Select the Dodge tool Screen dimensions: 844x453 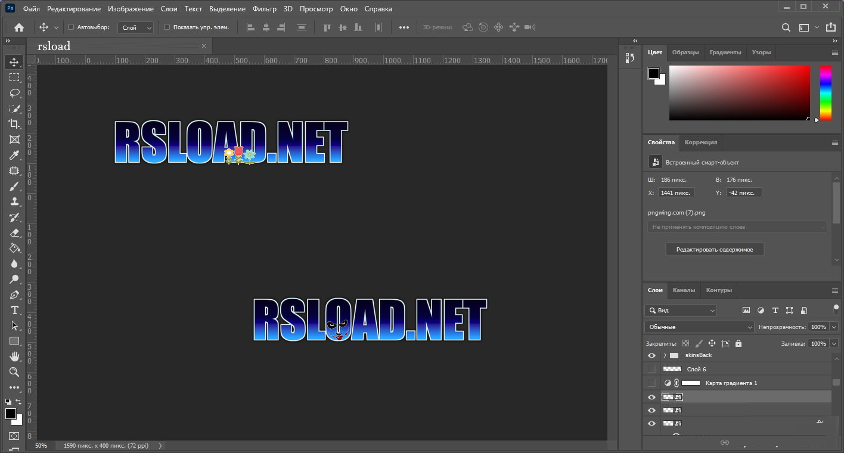pos(14,279)
